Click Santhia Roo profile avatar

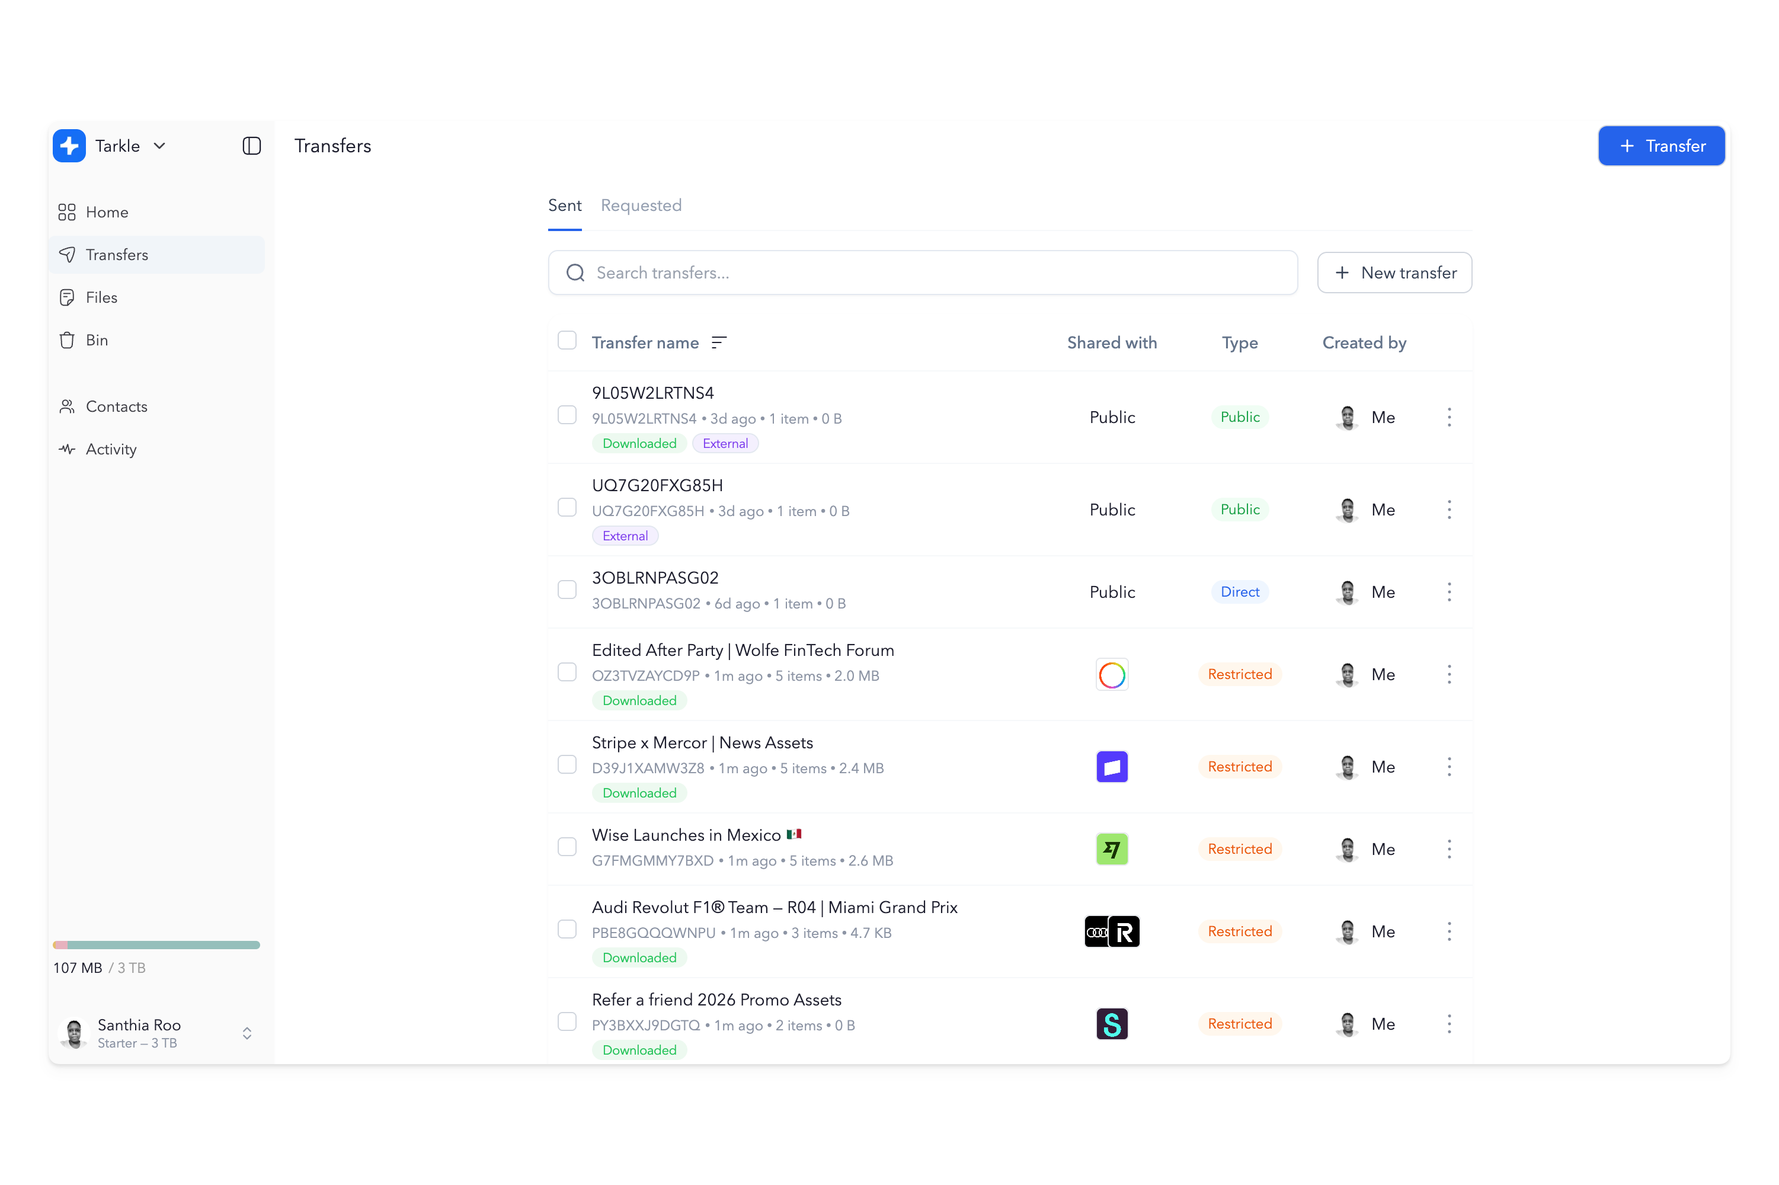pos(74,1032)
